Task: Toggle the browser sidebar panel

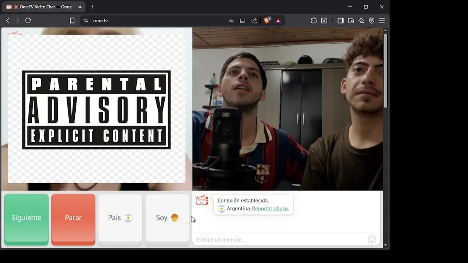Action: (340, 21)
